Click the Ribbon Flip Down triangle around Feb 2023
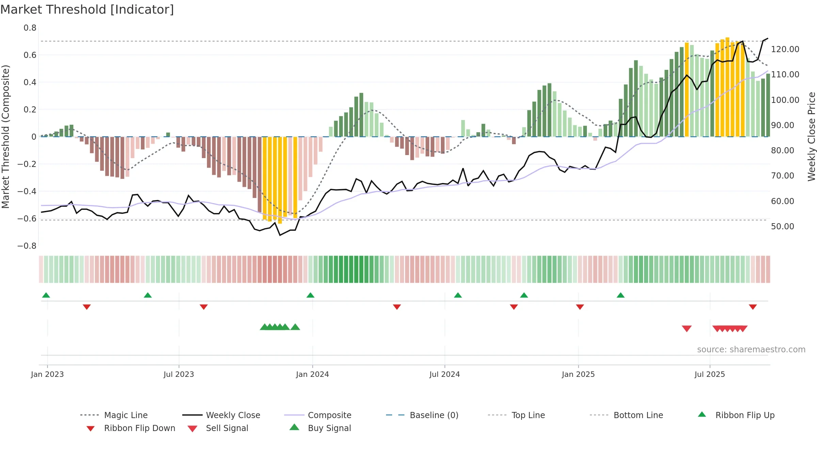This screenshot has height=460, width=817. pos(87,307)
